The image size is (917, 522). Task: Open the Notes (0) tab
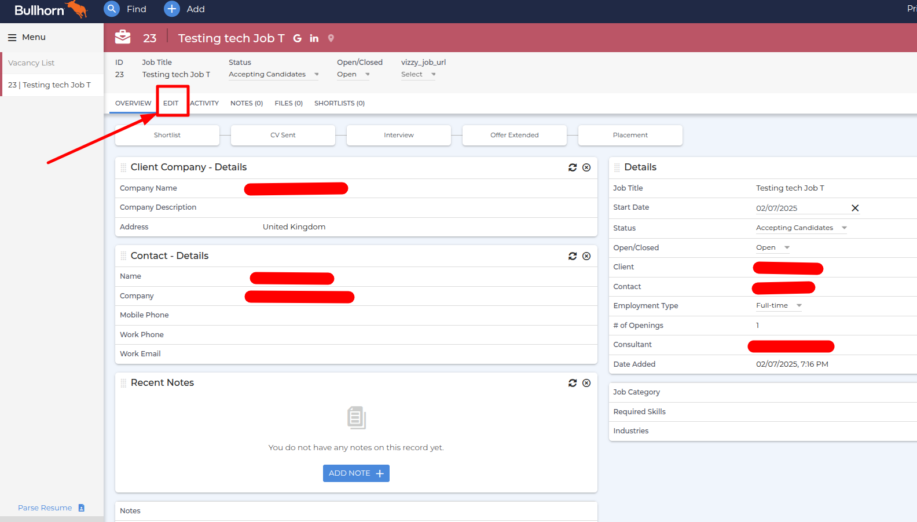pos(247,103)
